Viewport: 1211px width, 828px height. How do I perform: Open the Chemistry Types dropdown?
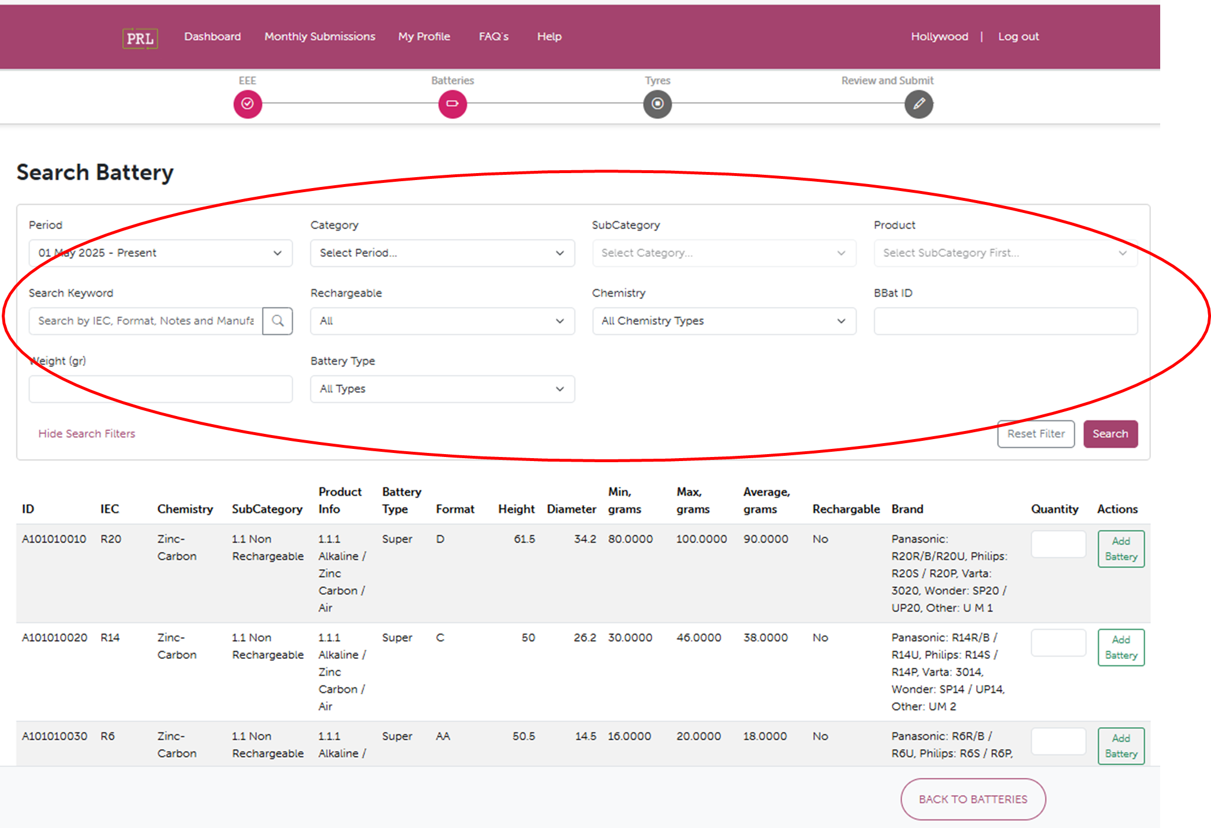pyautogui.click(x=723, y=321)
